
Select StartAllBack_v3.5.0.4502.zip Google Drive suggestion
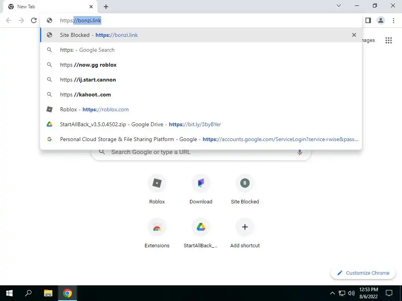201,124
